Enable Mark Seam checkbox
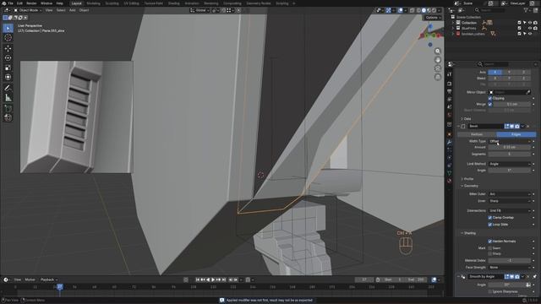The image size is (541, 304). (490, 247)
